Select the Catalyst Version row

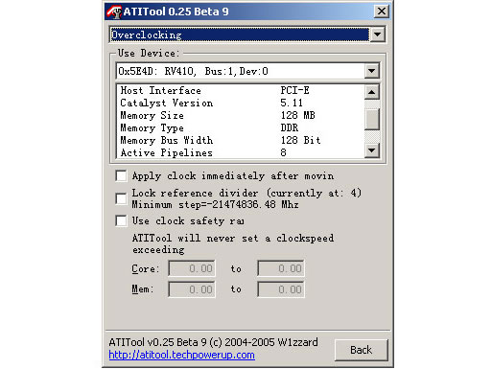[x=241, y=103]
